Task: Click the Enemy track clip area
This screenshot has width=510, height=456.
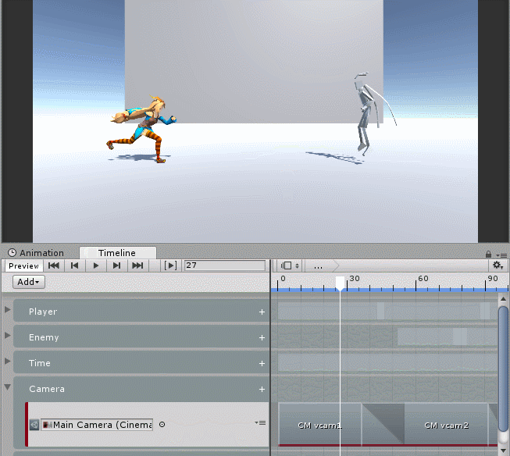Action: pos(448,337)
